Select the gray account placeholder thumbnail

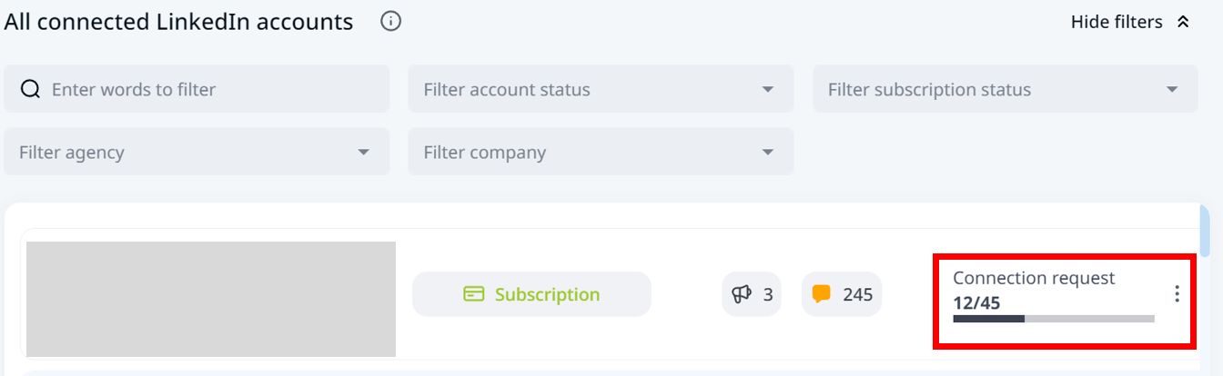tap(211, 298)
